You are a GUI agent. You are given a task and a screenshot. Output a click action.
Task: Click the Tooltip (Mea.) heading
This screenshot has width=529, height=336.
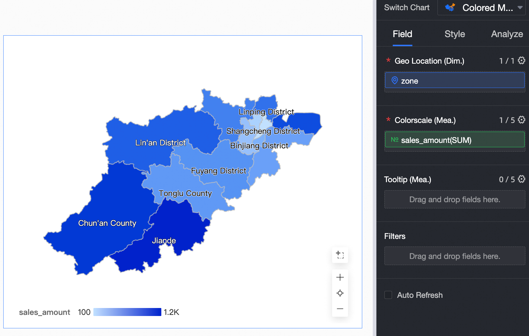(408, 180)
